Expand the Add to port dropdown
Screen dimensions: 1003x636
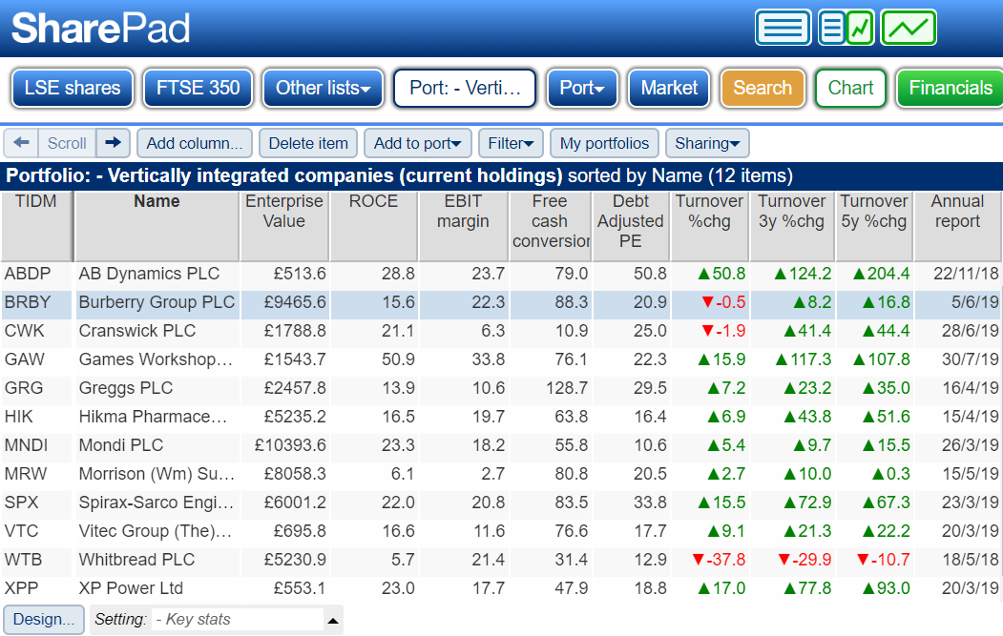coord(418,143)
